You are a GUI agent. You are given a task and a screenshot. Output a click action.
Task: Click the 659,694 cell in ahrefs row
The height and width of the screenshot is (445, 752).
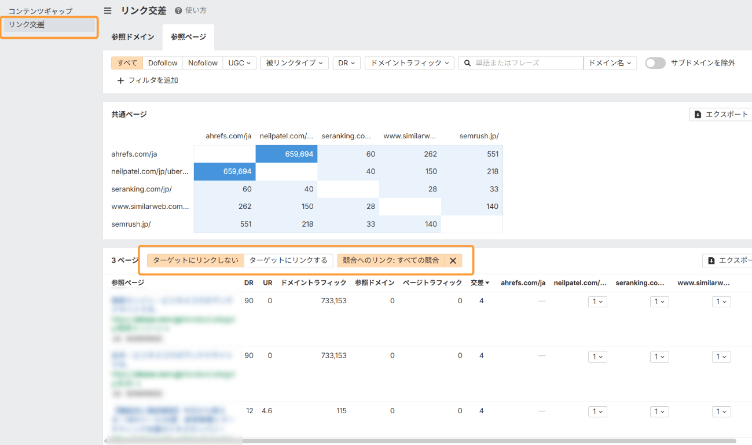[287, 154]
